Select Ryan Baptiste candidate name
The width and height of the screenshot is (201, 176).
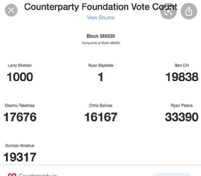pos(101,65)
